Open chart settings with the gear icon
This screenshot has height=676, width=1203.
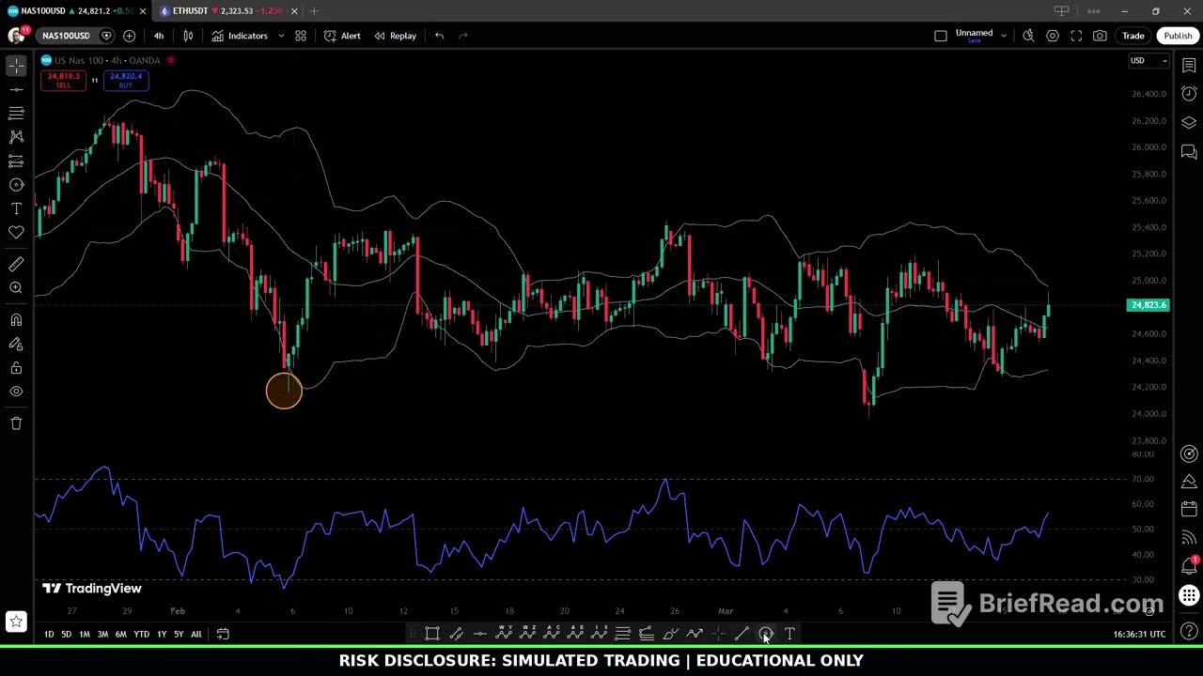pyautogui.click(x=1054, y=35)
